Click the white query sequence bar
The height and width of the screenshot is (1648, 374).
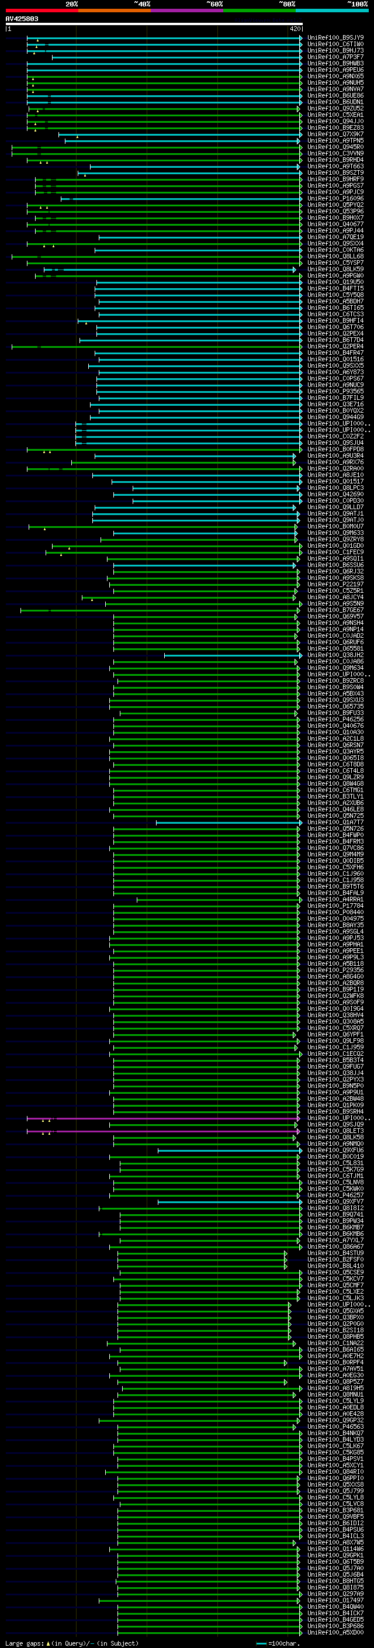(x=154, y=23)
